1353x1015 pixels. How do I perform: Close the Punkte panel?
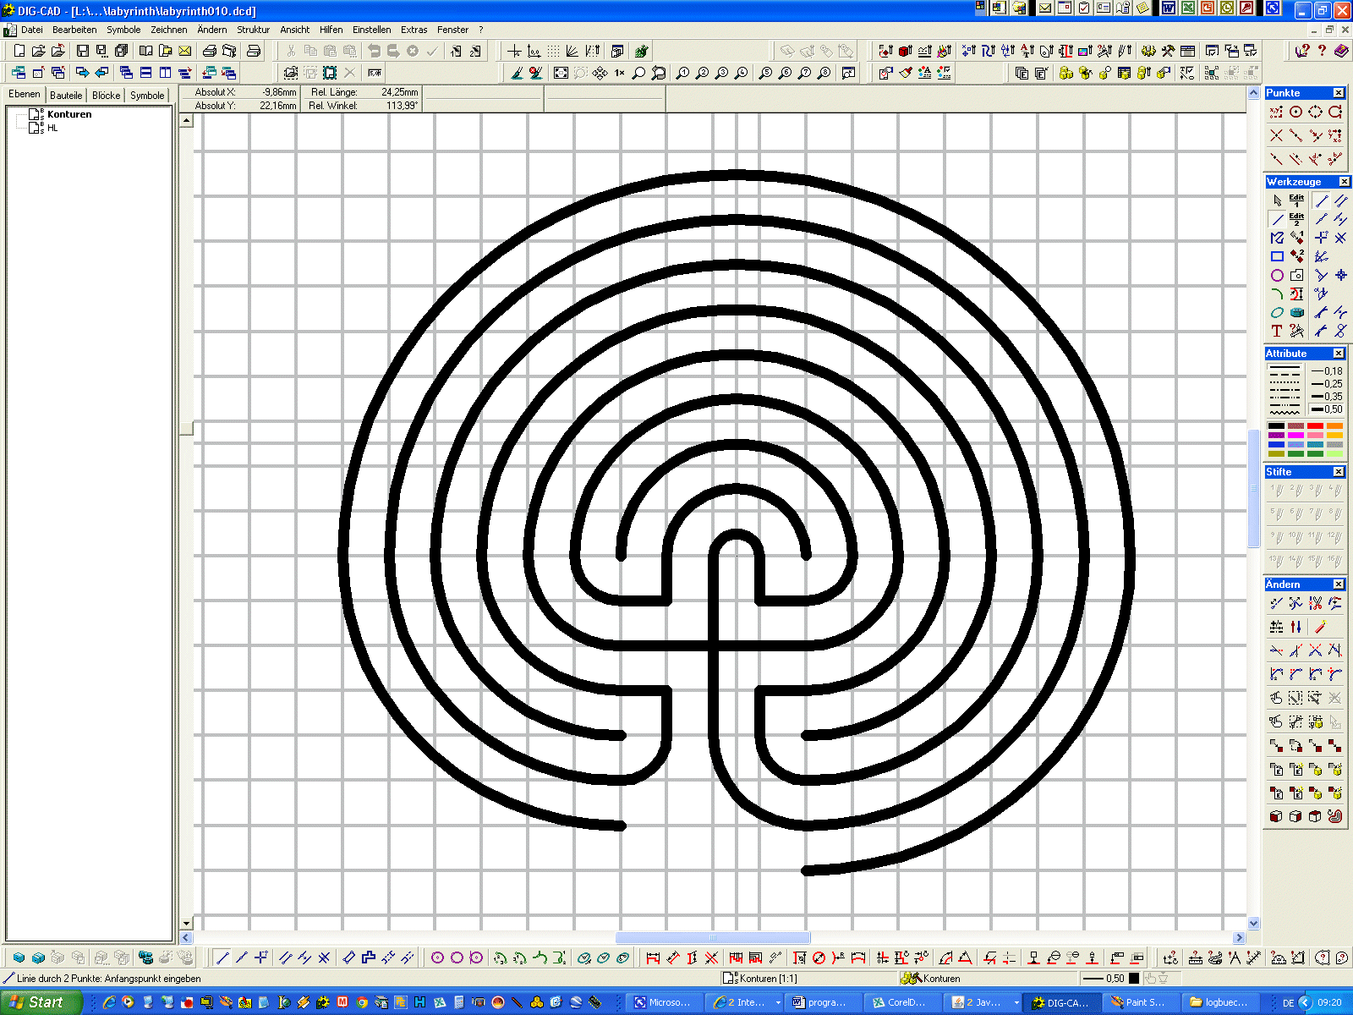[x=1339, y=93]
